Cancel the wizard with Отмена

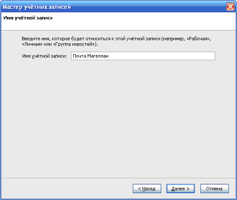point(214,189)
